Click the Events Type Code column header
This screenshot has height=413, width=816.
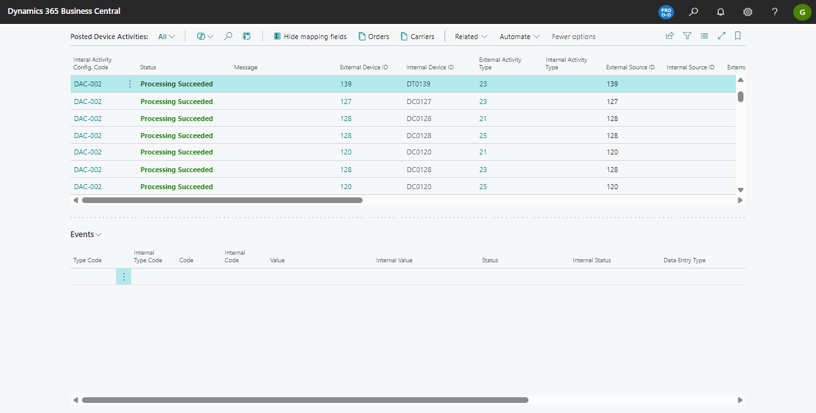pyautogui.click(x=88, y=260)
